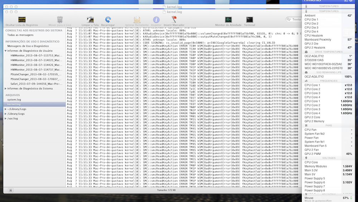Launch Monitor de Atividade from toolbar

tap(228, 20)
